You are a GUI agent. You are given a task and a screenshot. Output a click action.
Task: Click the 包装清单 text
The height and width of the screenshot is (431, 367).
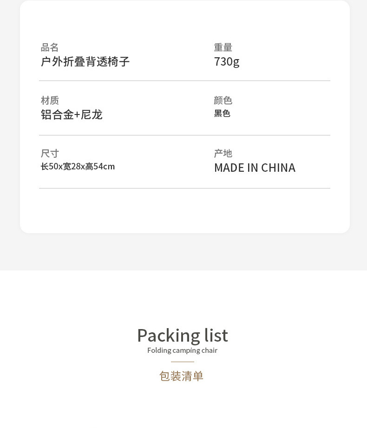click(182, 376)
